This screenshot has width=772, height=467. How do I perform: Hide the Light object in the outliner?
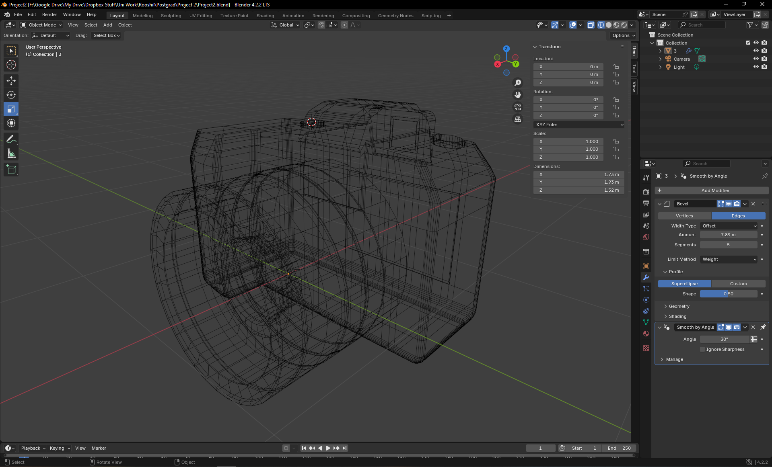tap(756, 67)
